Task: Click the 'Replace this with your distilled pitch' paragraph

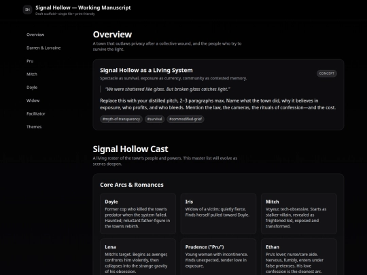Action: click(218, 104)
